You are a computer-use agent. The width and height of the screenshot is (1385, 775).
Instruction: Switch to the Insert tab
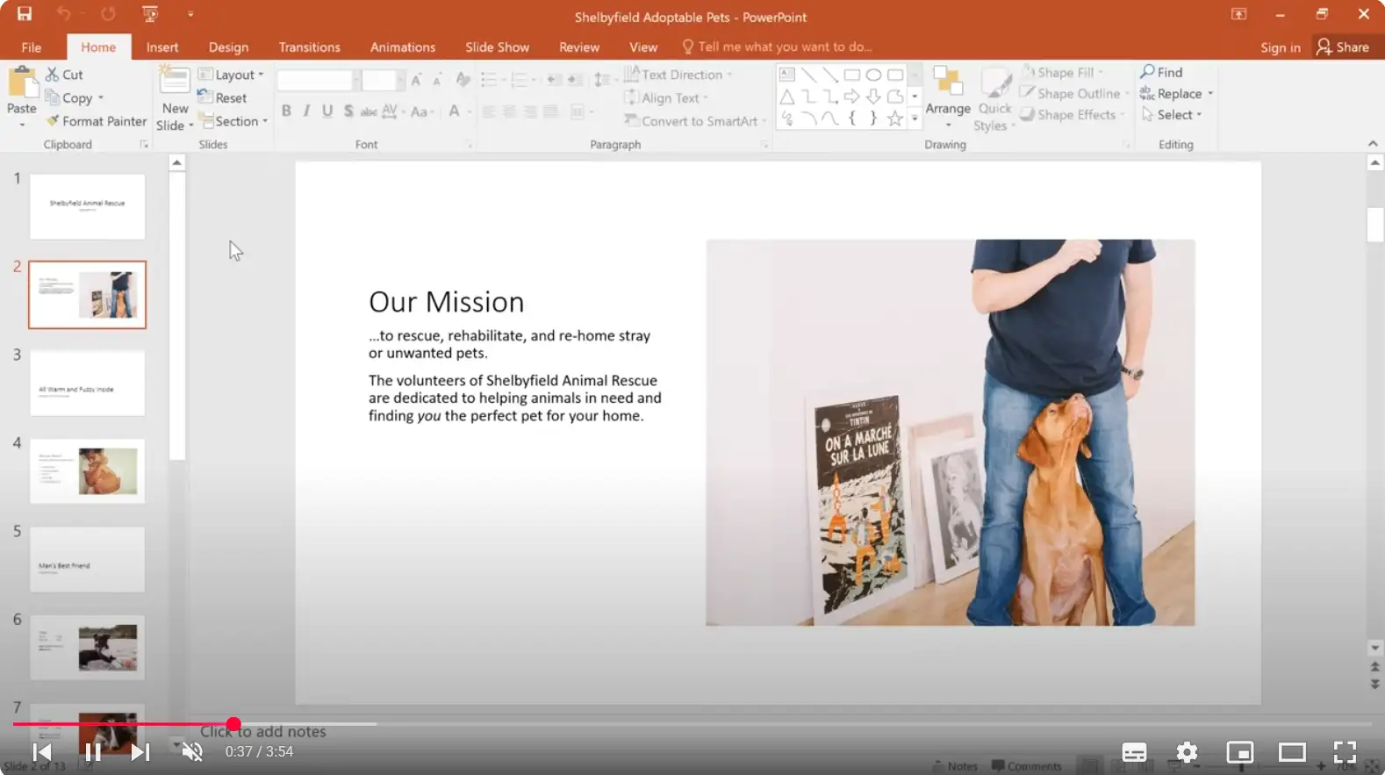161,47
